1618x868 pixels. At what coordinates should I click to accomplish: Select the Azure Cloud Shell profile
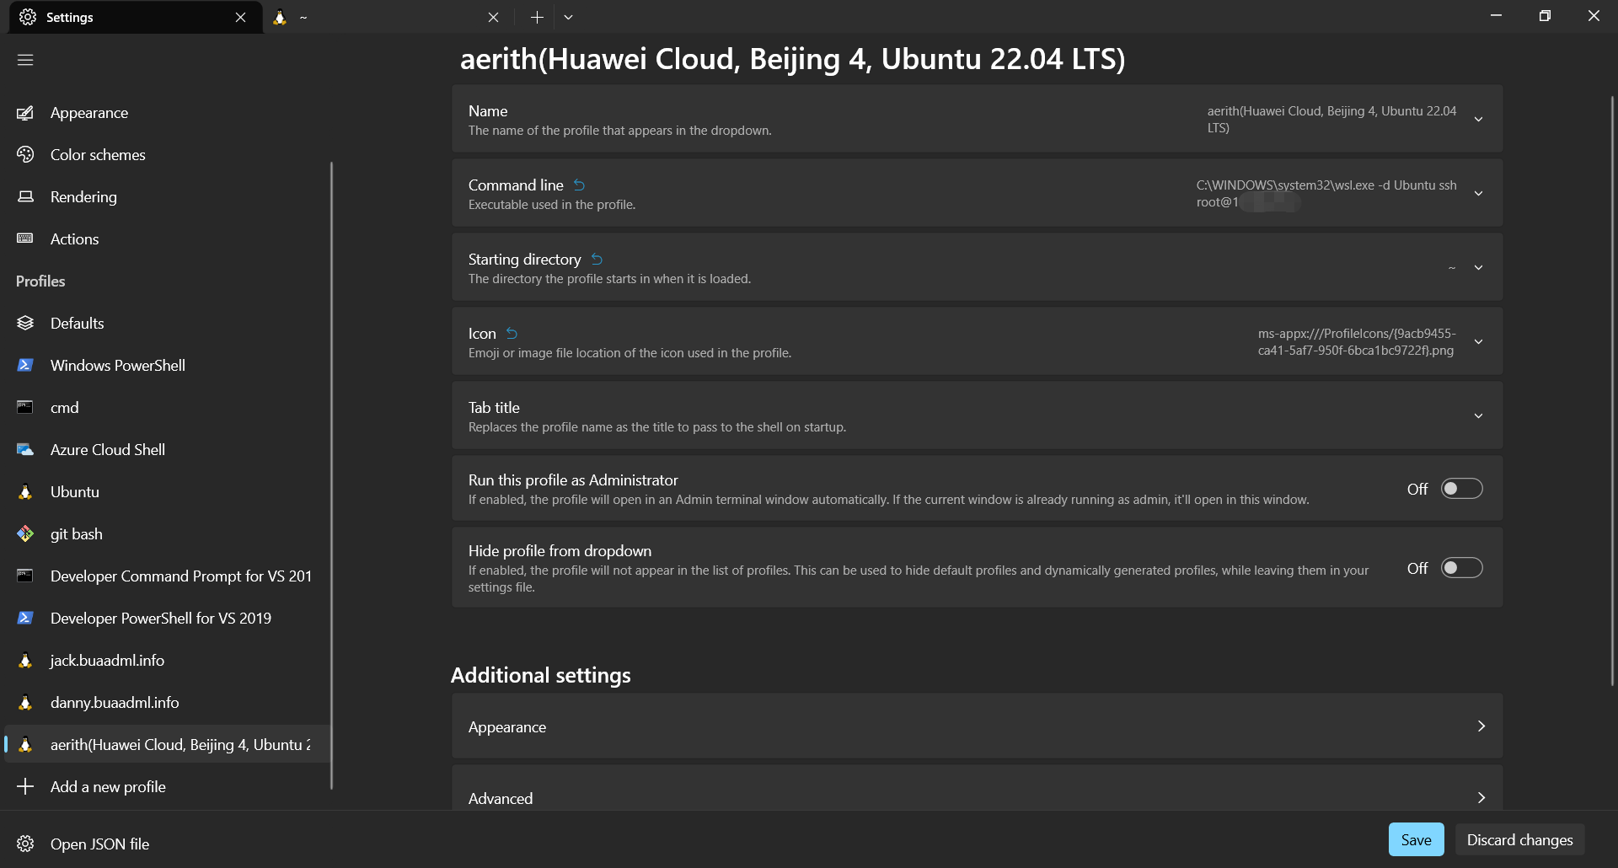(167, 450)
